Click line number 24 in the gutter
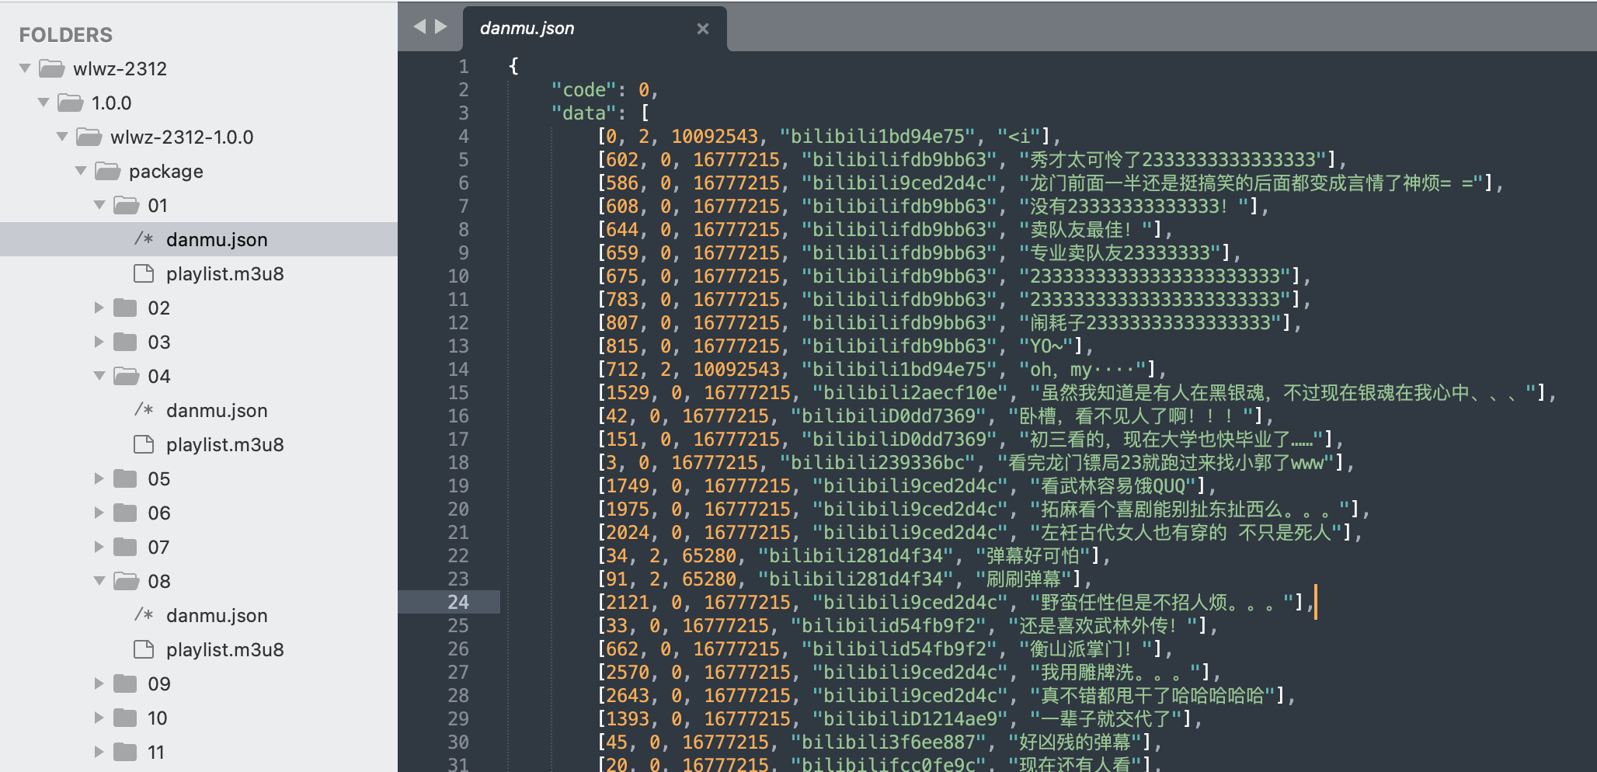The image size is (1597, 772). tap(458, 602)
